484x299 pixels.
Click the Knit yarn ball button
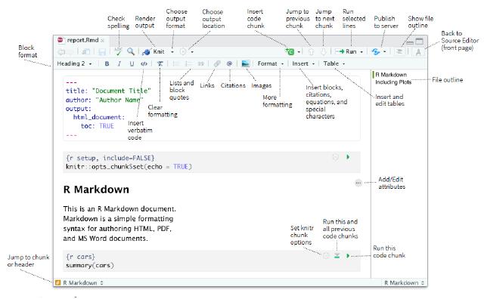[x=154, y=51]
